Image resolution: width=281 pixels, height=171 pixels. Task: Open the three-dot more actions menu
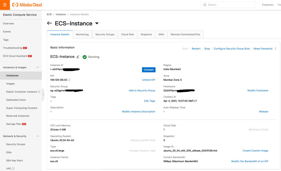coord(276,49)
